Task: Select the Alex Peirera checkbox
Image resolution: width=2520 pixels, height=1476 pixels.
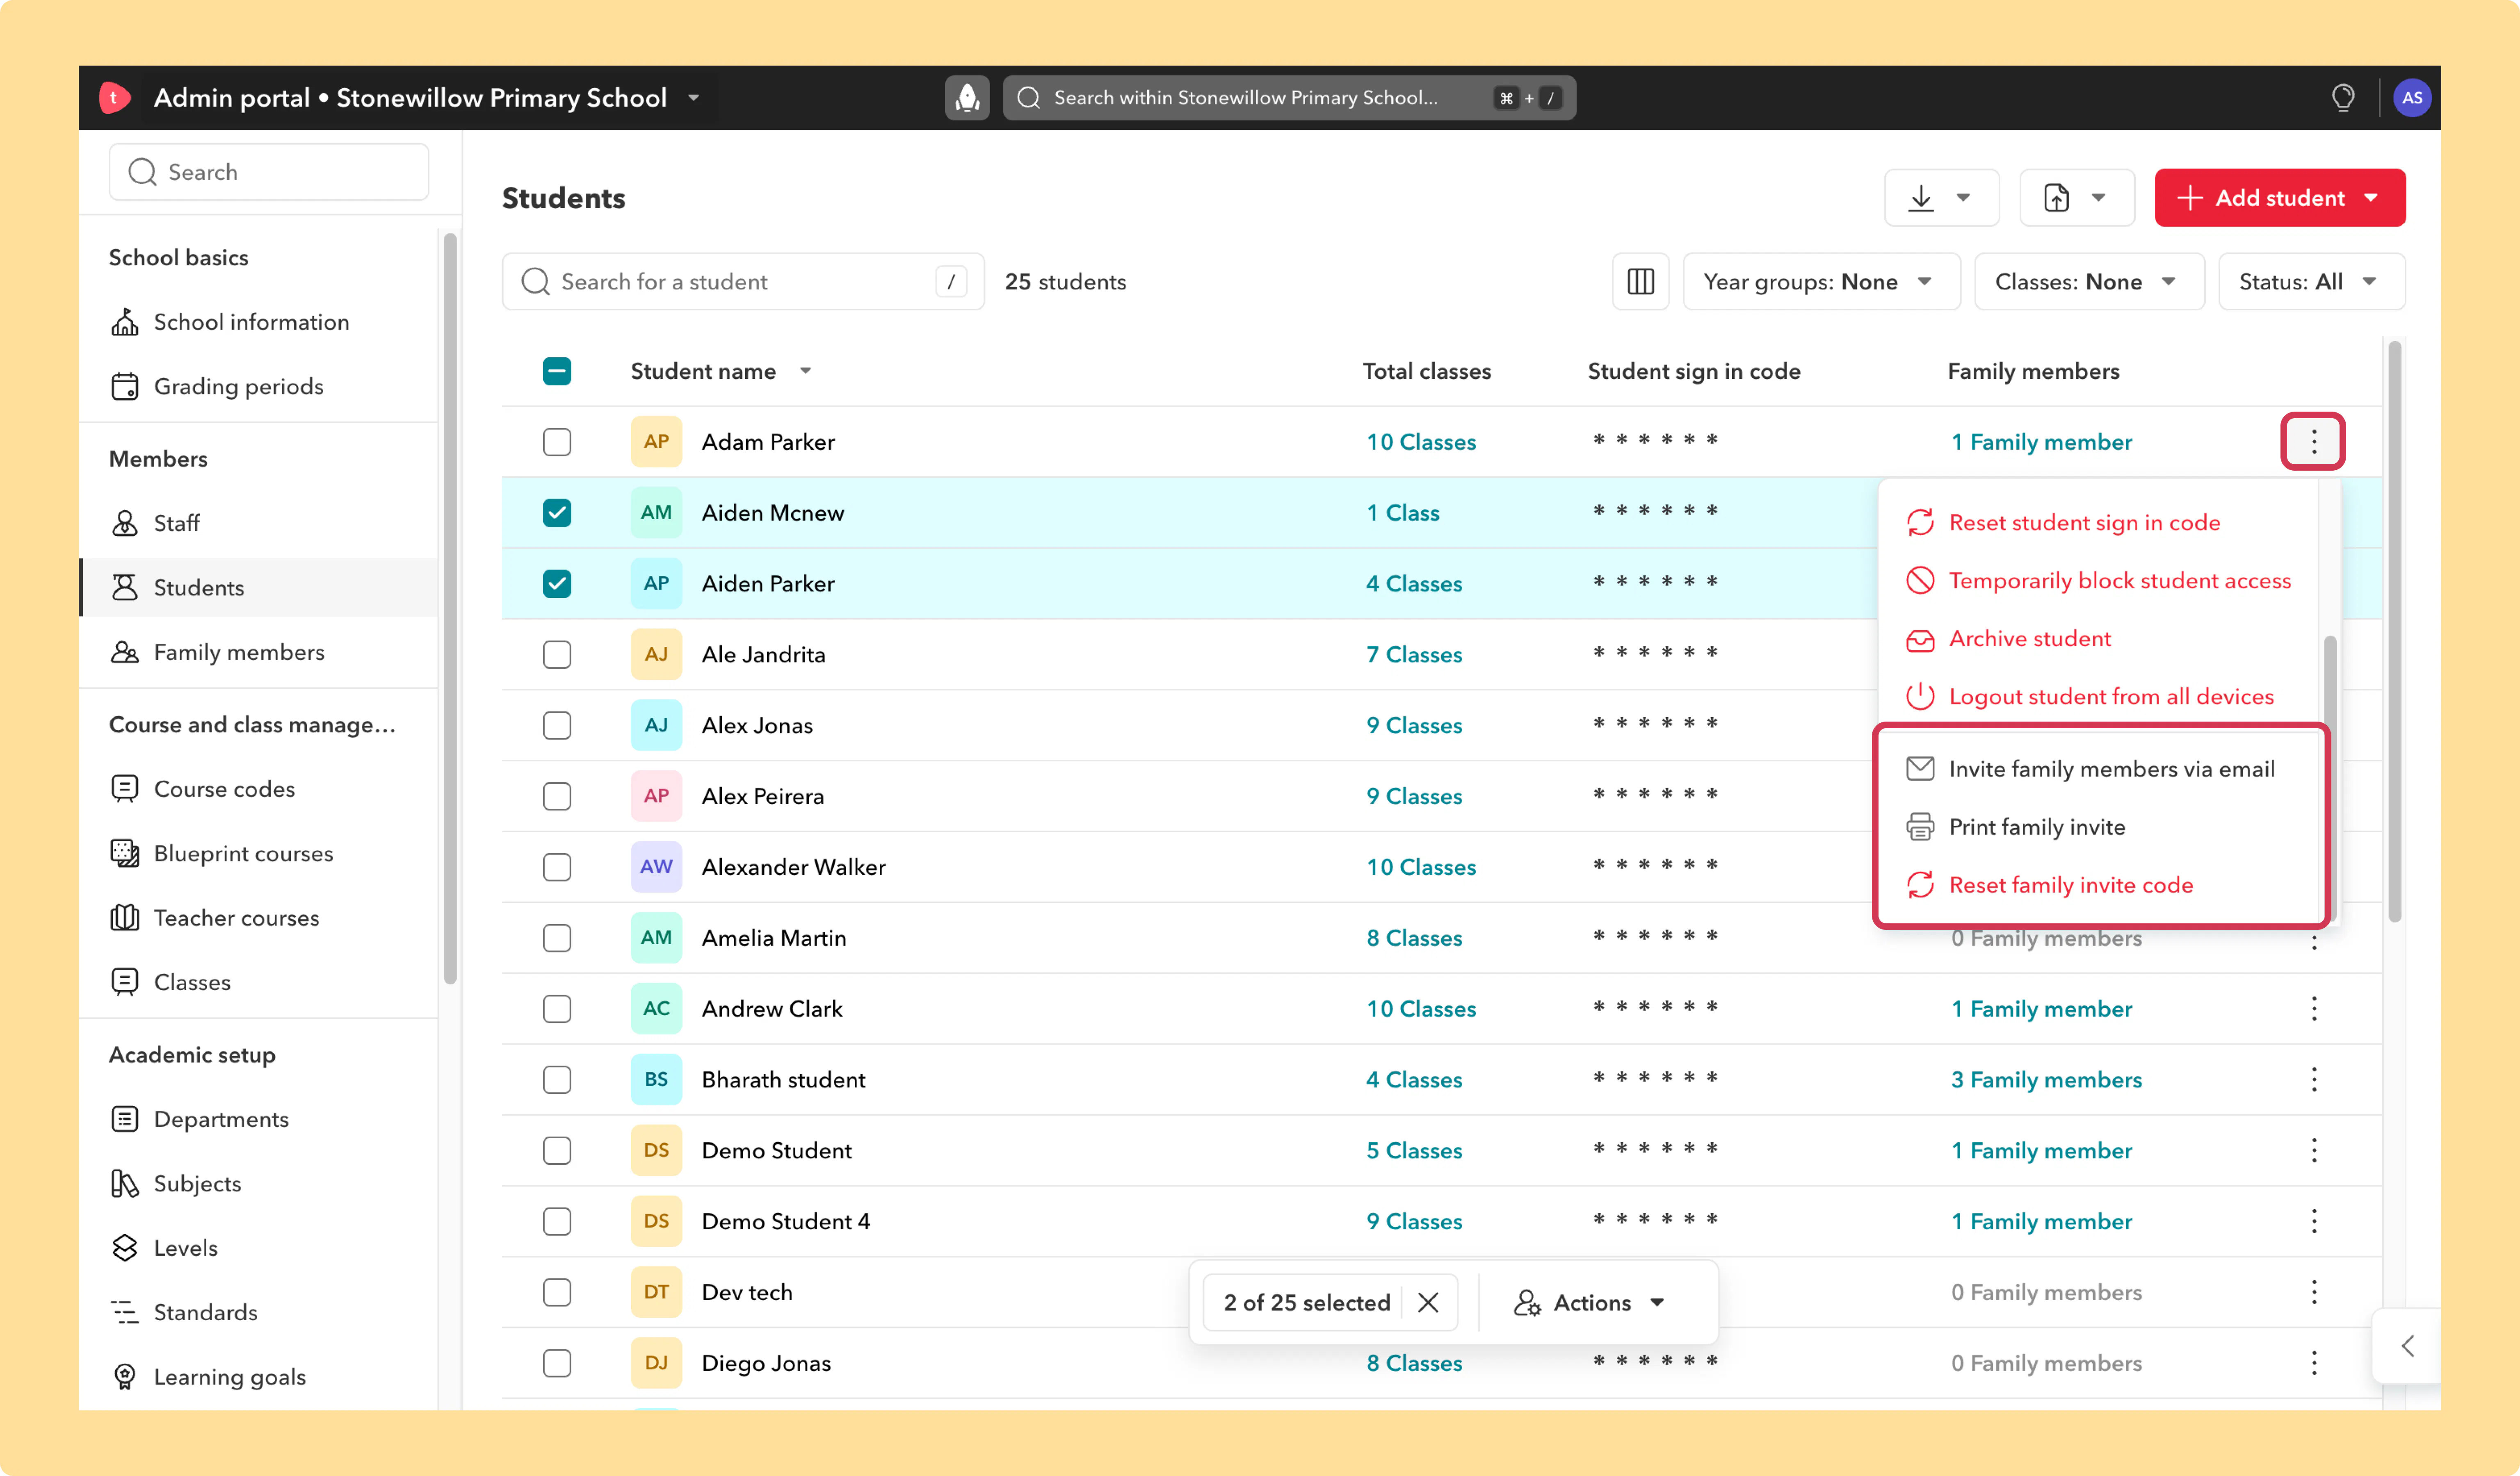Action: click(557, 797)
